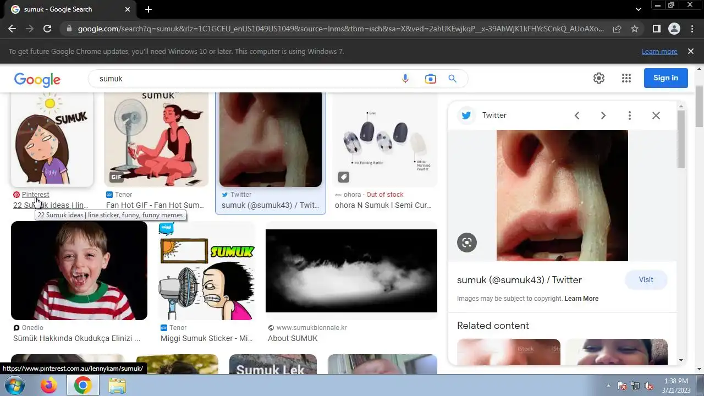
Task: Open the Chrome side panel icon
Action: 656,29
